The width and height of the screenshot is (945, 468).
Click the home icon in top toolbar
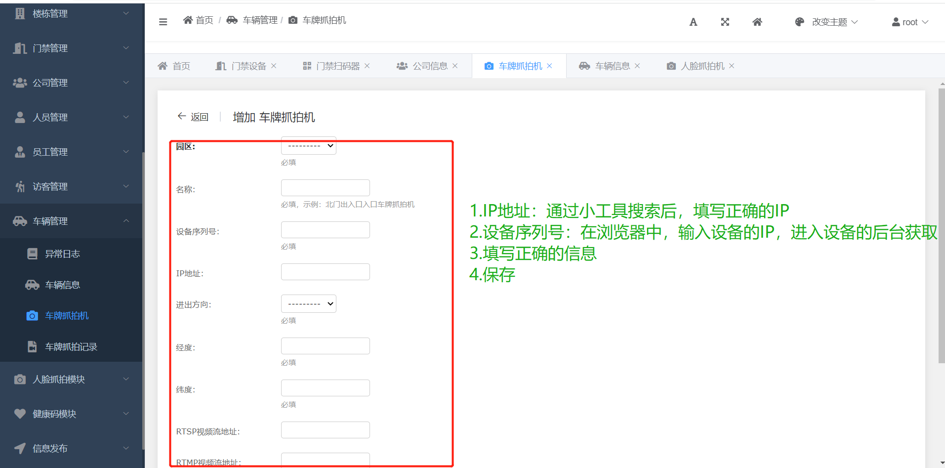pos(757,22)
